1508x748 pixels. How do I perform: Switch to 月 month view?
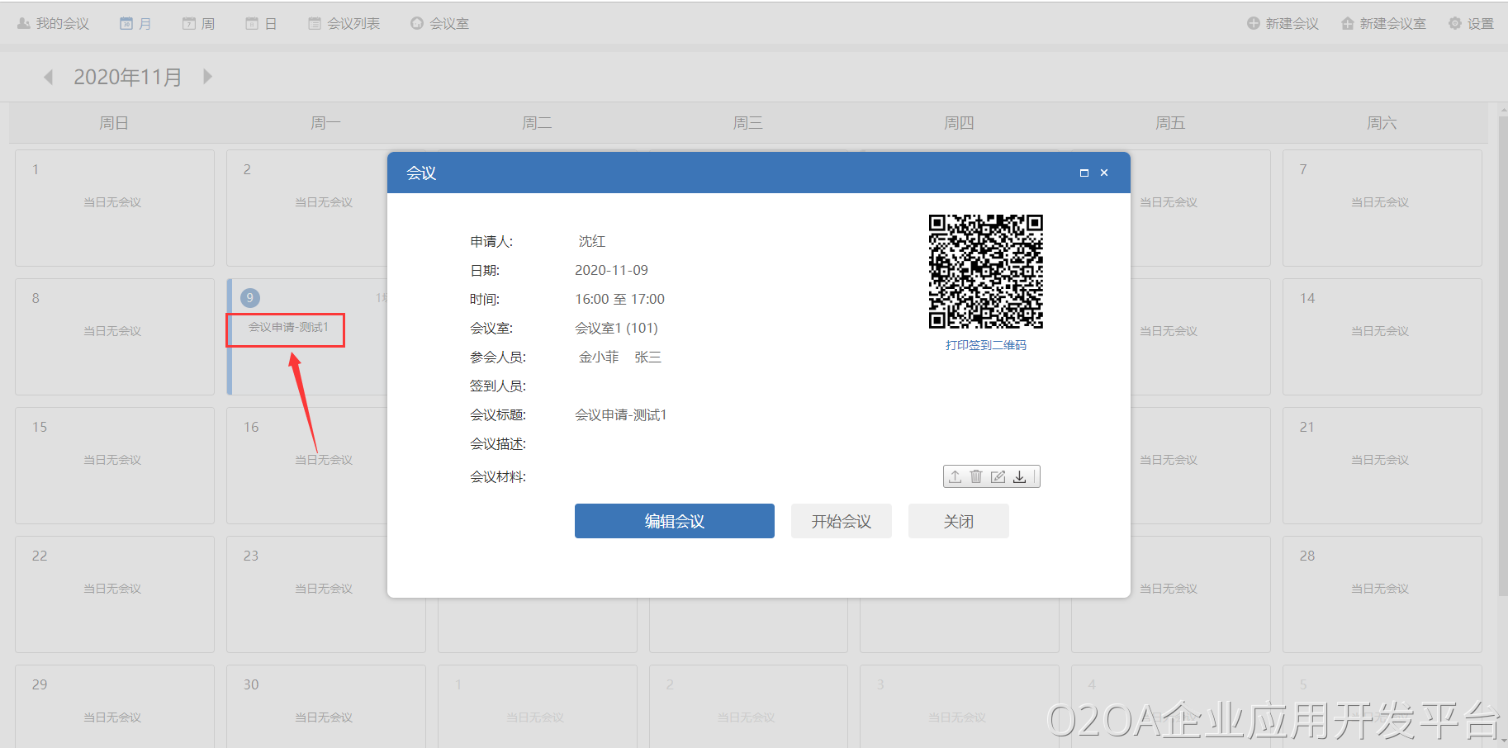click(135, 24)
